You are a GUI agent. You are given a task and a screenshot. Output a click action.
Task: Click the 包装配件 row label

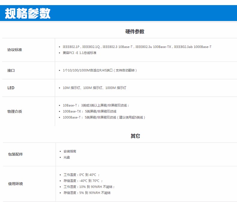(x=15, y=154)
